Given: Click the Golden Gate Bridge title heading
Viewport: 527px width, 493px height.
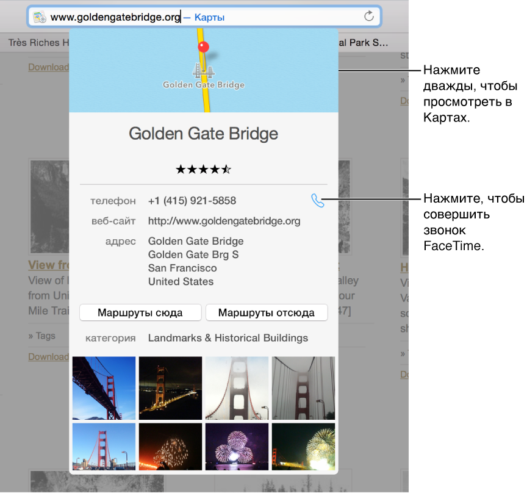Looking at the screenshot, I should 203,134.
